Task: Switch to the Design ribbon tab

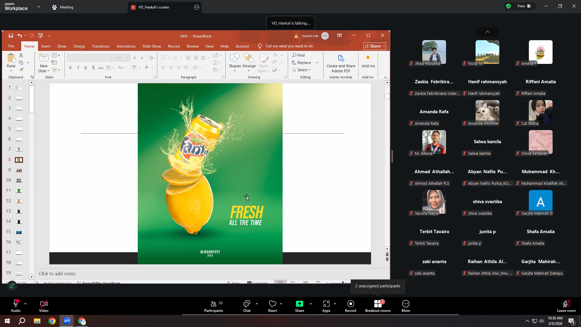Action: [79, 46]
